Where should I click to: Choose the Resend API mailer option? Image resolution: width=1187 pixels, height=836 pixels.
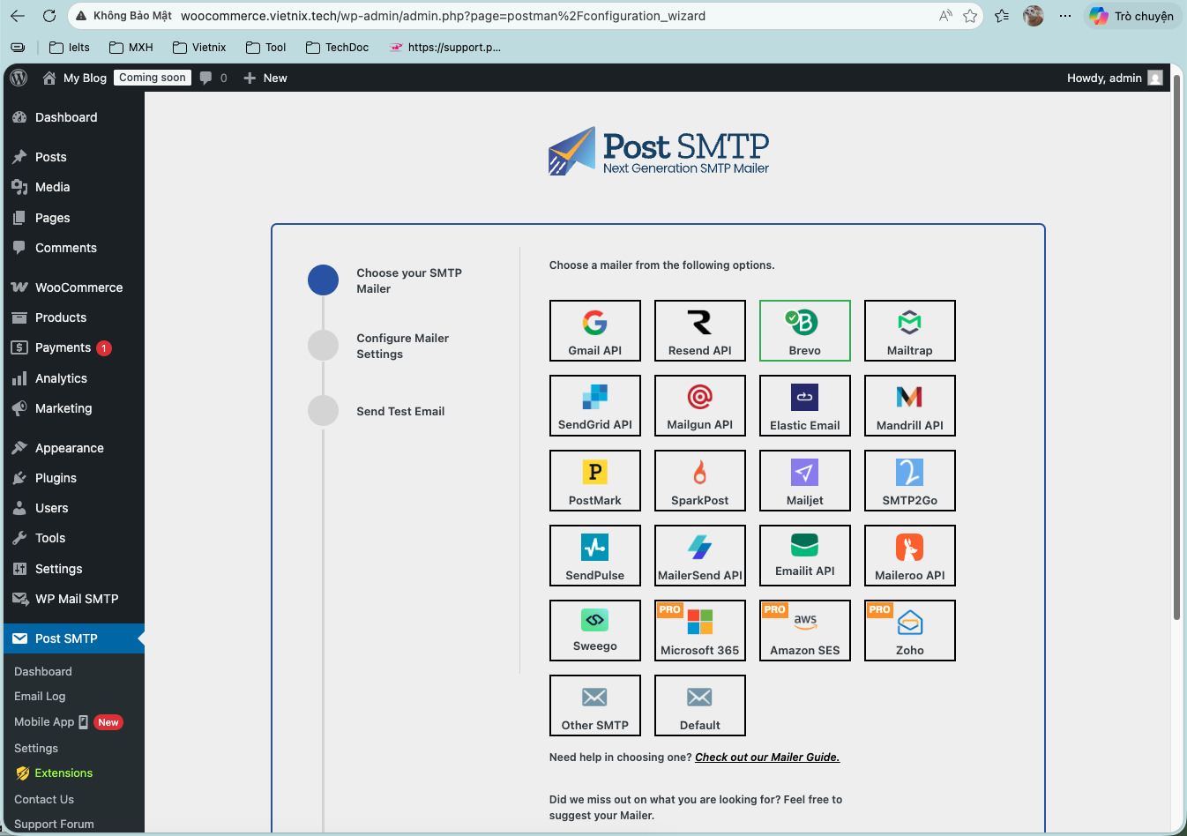pos(699,331)
